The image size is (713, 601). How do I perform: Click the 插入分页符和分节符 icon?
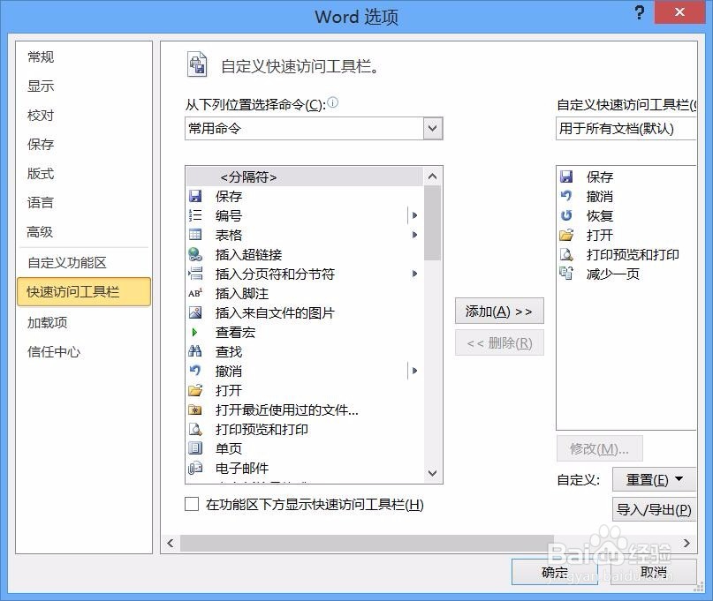click(195, 274)
